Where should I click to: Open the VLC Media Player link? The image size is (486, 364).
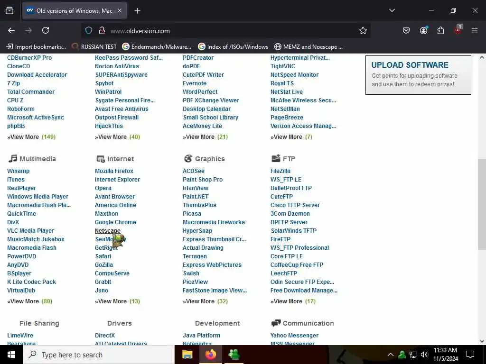coord(31,231)
